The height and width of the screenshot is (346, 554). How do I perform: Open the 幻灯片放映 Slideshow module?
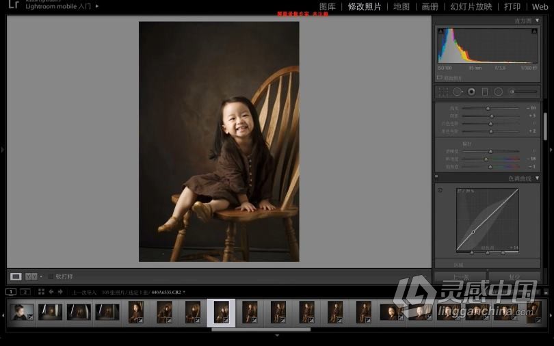[x=471, y=7]
